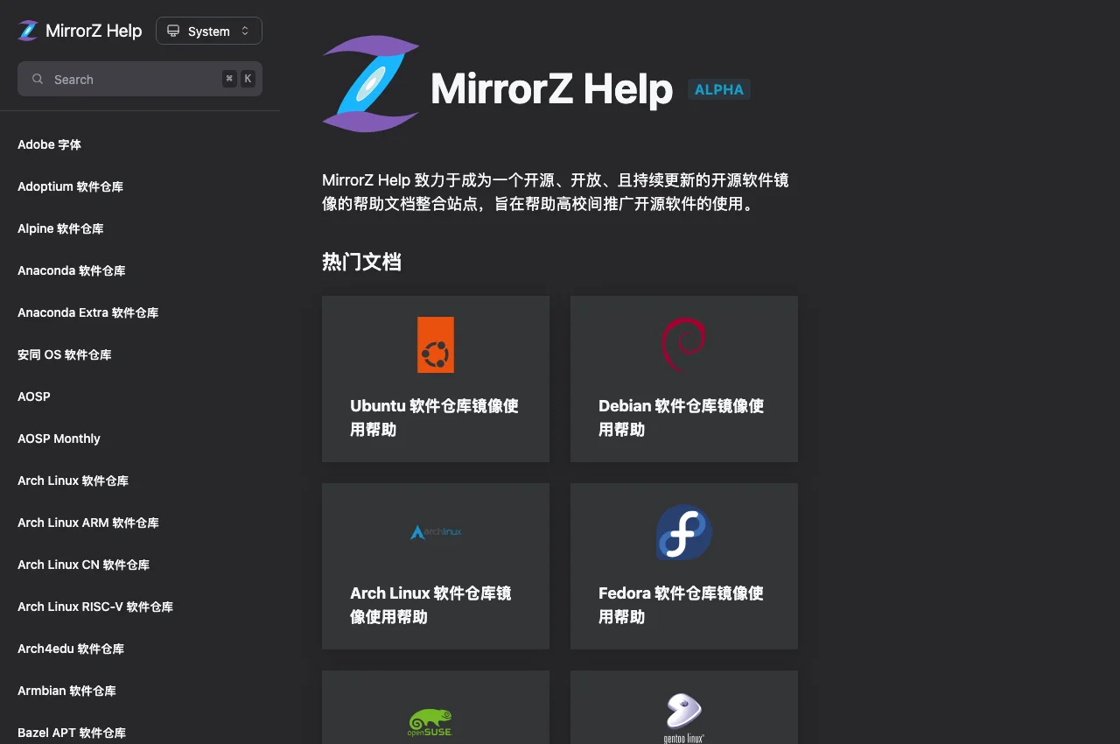
Task: Click the Gentoo Linux logo
Action: [684, 718]
